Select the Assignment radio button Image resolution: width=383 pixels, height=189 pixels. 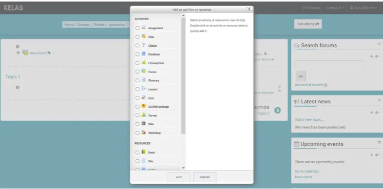coord(137,28)
